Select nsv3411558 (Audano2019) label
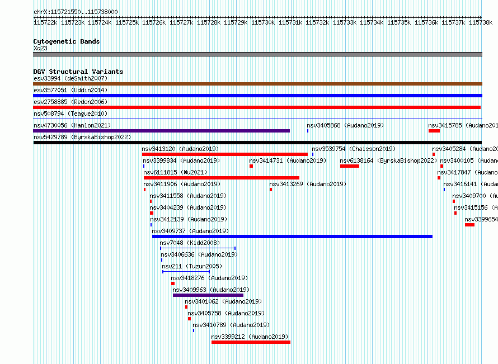498x364 pixels. tap(188, 196)
